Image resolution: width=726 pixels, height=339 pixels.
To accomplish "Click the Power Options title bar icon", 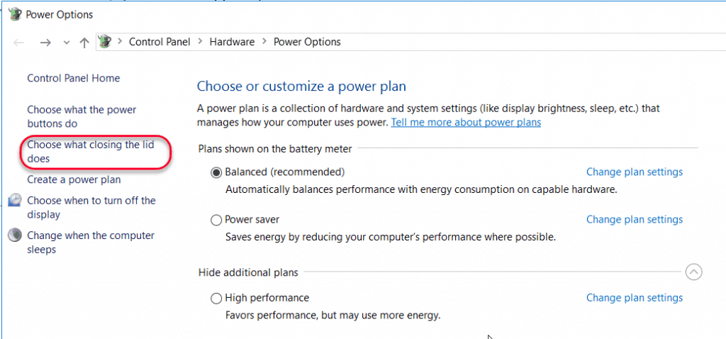I will [x=15, y=13].
